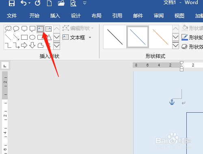Apply the orange line shape style

pos(160,37)
